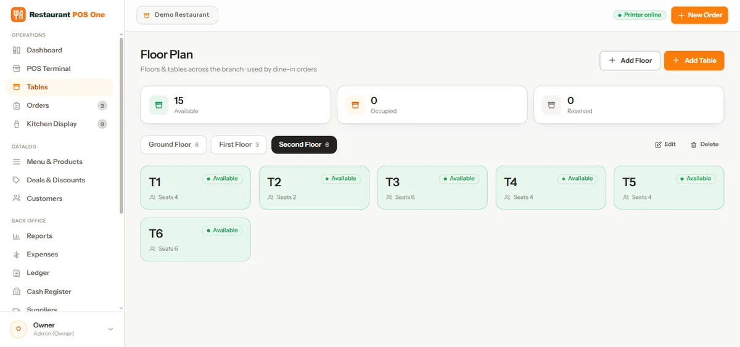
Task: Start a New Order
Action: pyautogui.click(x=699, y=15)
